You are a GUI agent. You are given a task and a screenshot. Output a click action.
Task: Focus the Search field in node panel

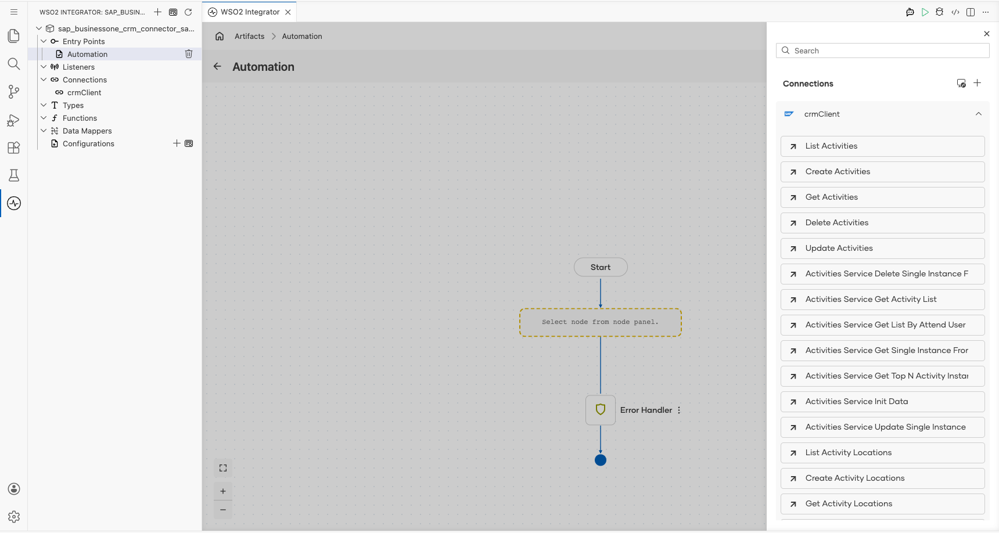[x=883, y=51]
